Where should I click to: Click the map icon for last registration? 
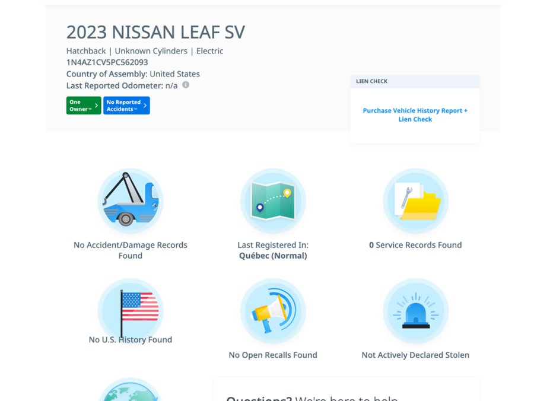(272, 200)
